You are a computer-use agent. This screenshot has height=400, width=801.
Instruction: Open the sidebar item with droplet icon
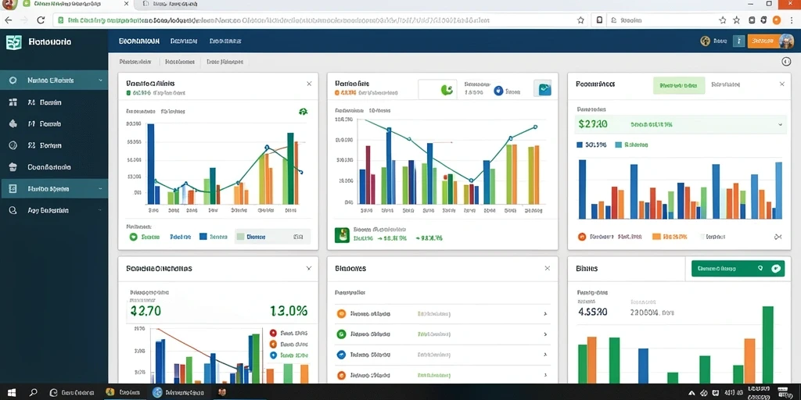tap(54, 123)
